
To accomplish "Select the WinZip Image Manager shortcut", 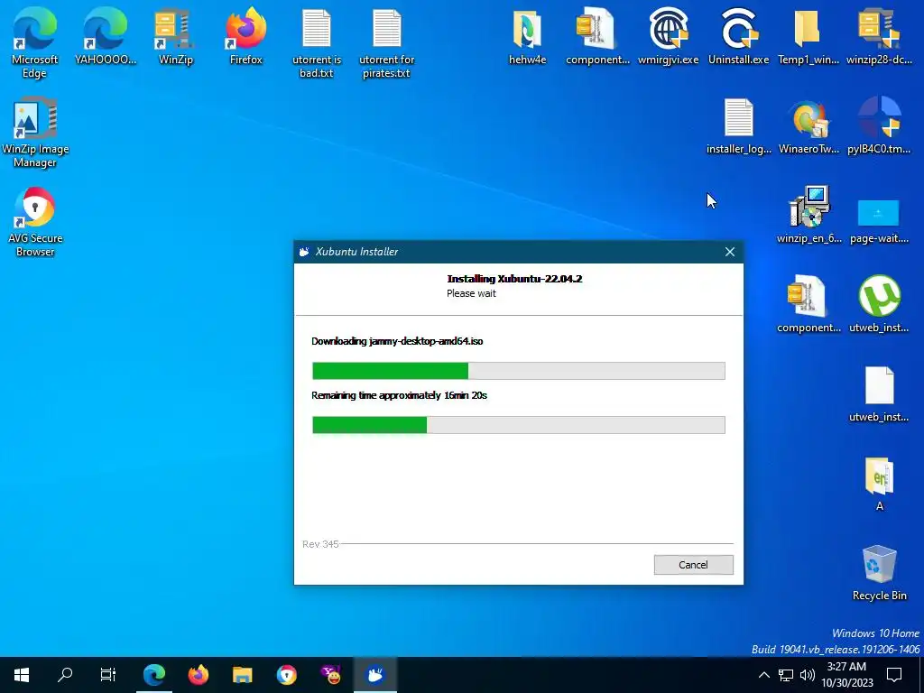I will pos(35,134).
